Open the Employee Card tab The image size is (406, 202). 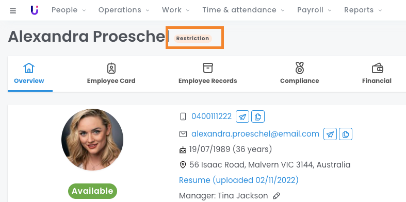(x=111, y=74)
